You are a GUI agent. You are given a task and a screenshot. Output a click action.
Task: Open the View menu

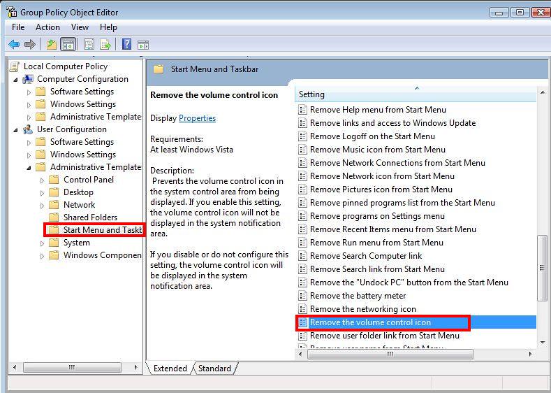tap(80, 27)
